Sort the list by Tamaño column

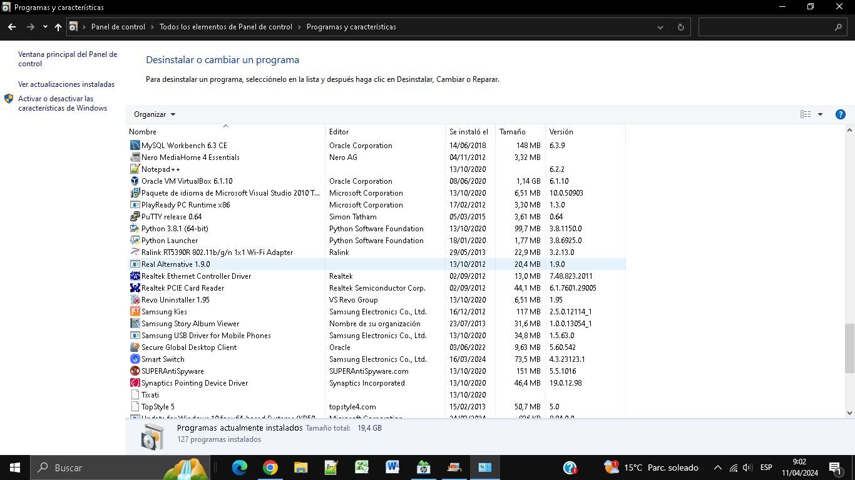point(521,132)
